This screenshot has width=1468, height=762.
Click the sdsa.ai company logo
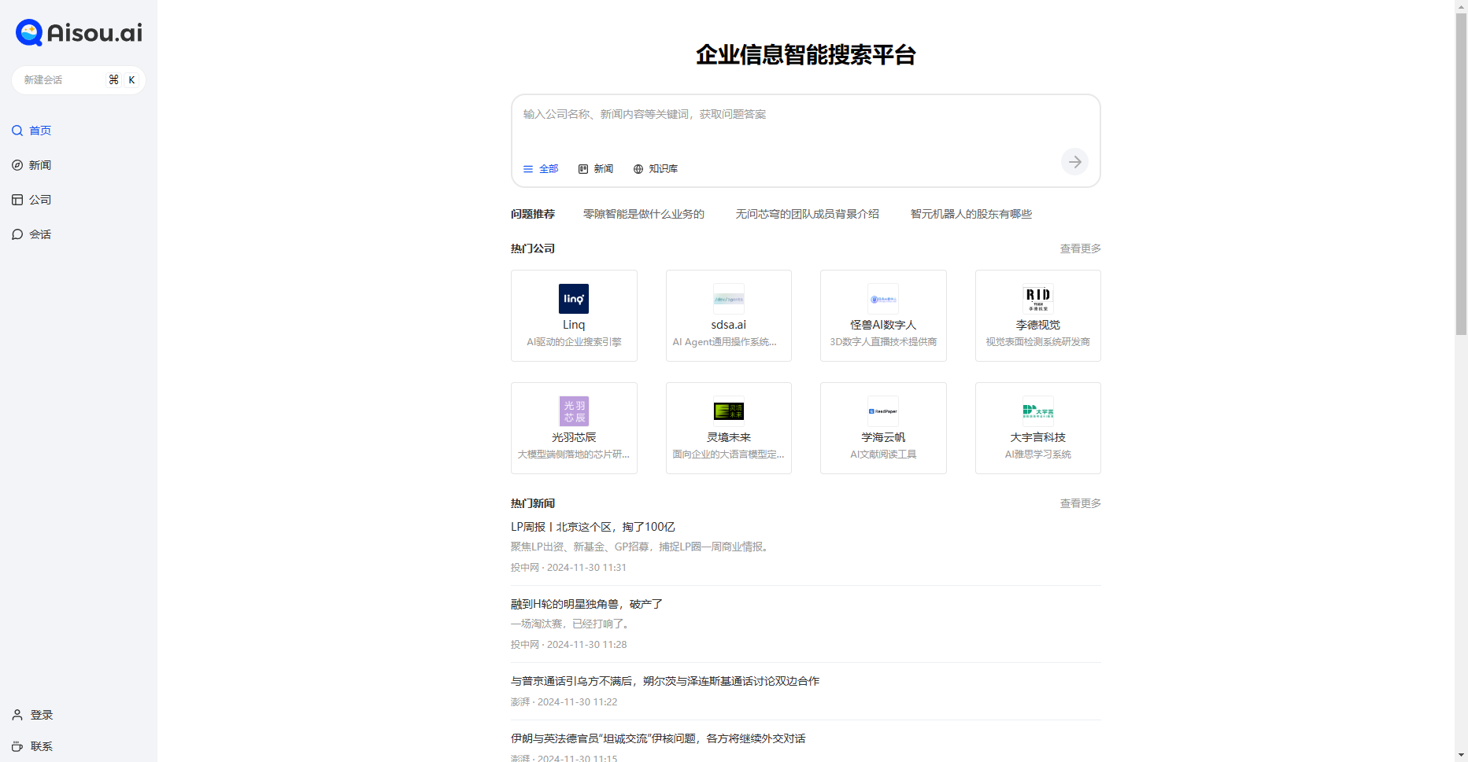click(x=729, y=299)
